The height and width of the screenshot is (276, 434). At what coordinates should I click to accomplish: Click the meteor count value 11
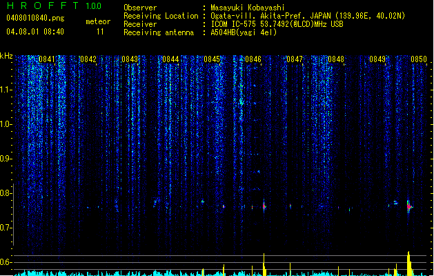tap(100, 32)
